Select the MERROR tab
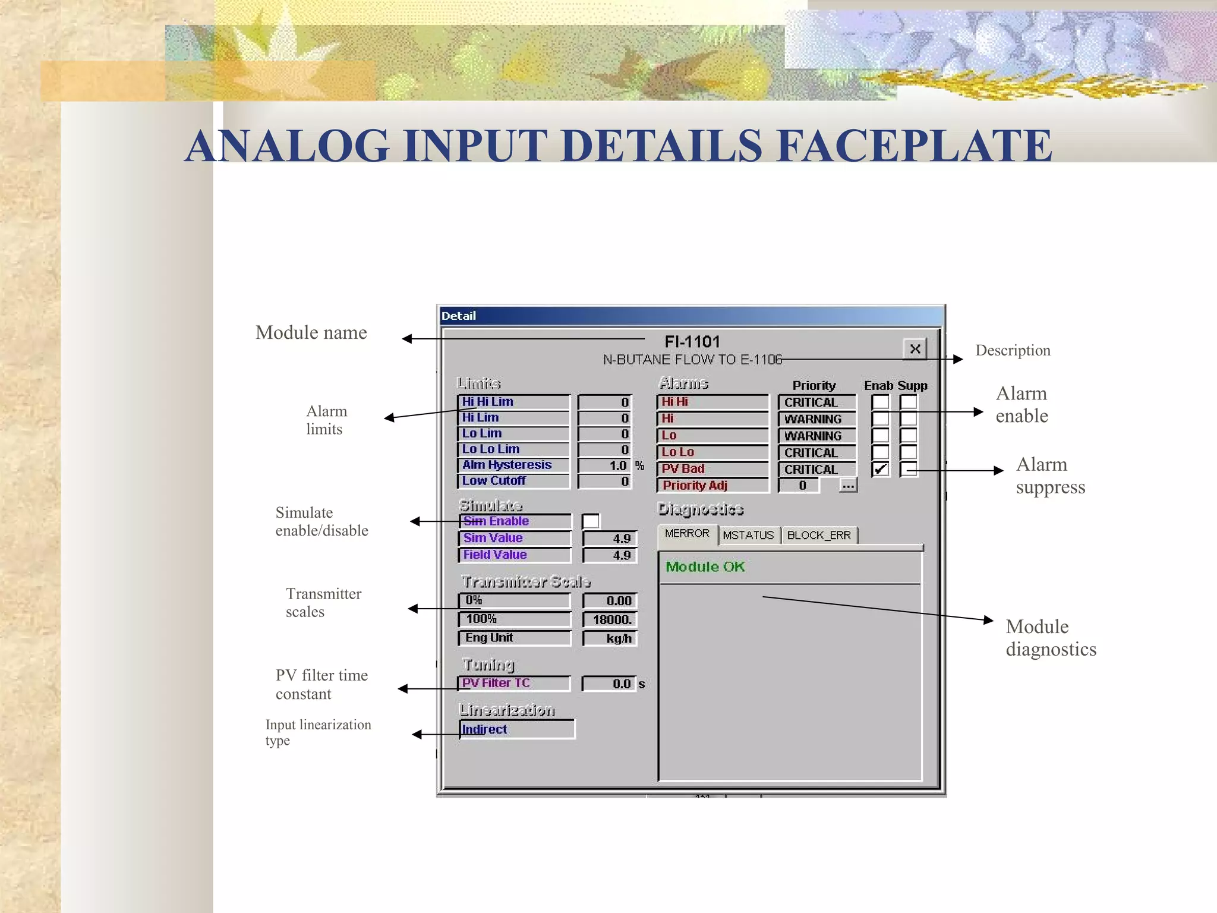The width and height of the screenshot is (1217, 913). [x=687, y=534]
